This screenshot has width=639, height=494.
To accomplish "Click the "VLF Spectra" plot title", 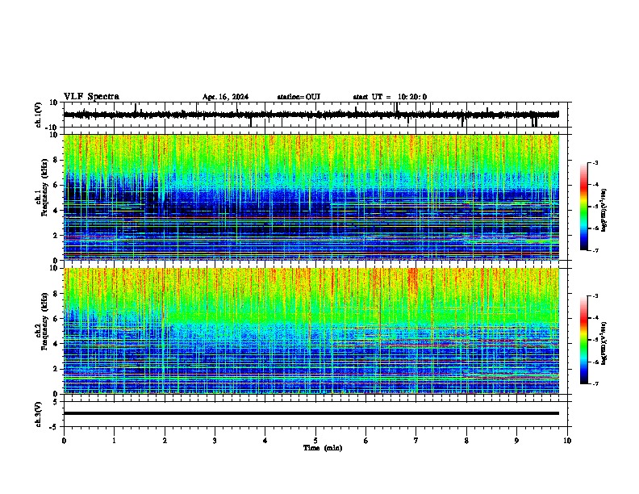I will [91, 97].
